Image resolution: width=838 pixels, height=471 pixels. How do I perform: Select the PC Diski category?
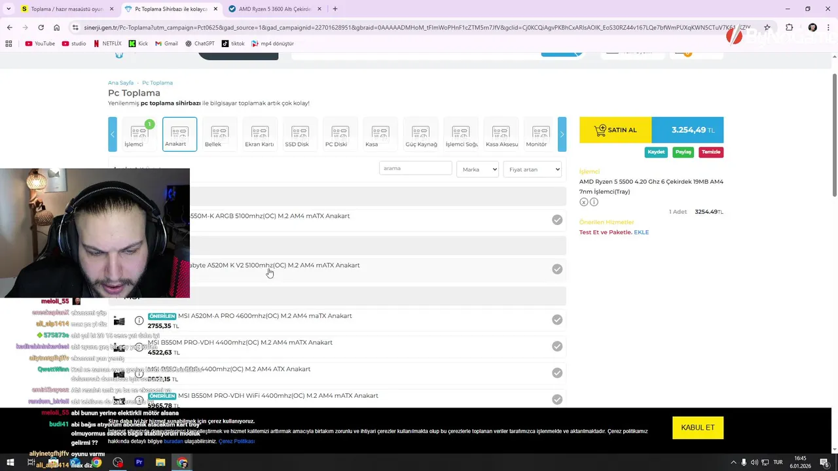coord(340,134)
